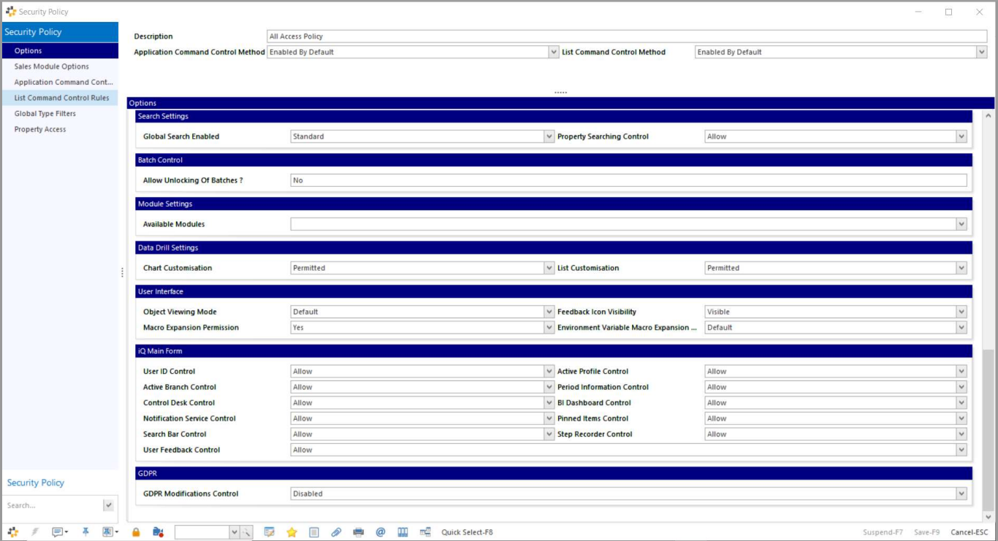
Task: Open the Pinned Items Control dropdown
Action: 961,418
